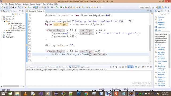Open the Project menu

pos(38,4)
